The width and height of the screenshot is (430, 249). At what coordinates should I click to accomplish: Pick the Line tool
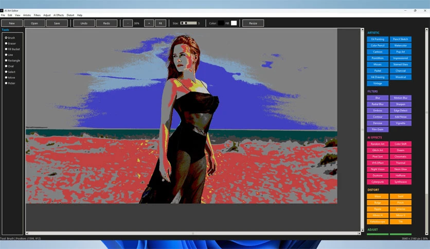[6, 55]
